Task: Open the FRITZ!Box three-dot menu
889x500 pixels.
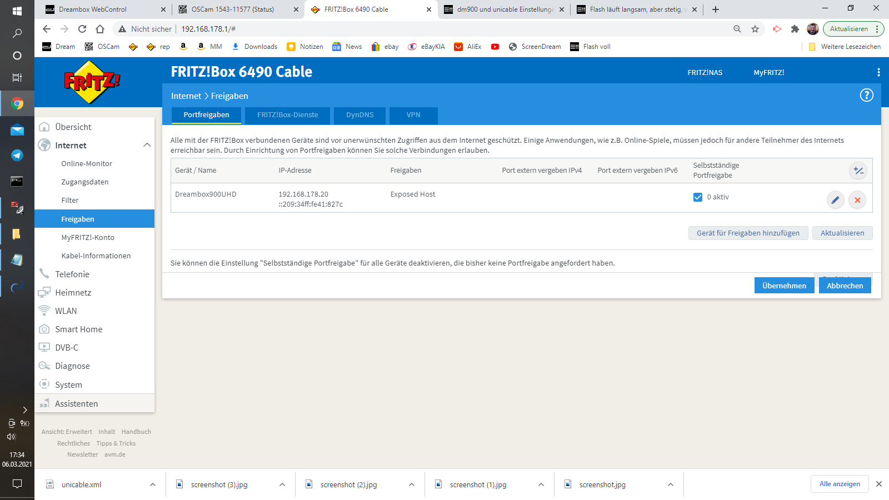Action: coord(878,72)
